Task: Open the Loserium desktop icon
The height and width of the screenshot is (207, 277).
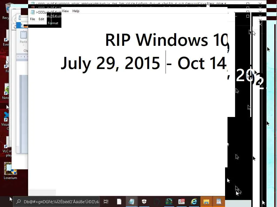Action: pos(11,171)
